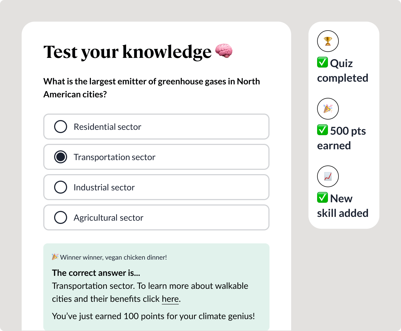Screen dimensions: 401x331
Task: Click the party popper emoji in feedback box
Action: tap(55, 257)
